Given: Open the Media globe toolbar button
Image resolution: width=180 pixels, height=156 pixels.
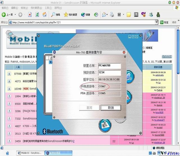Looking at the screenshot, I should [x=85, y=15].
